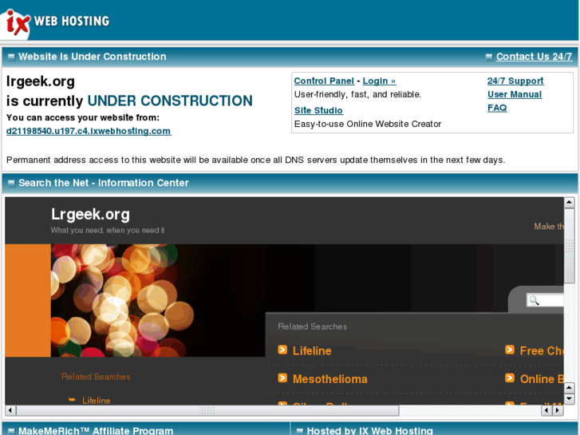Click the Online B related search
Image resolution: width=580 pixels, height=435 pixels.
tap(542, 378)
